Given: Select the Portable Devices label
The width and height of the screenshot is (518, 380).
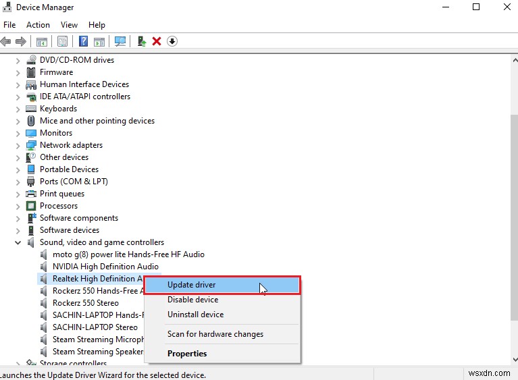Looking at the screenshot, I should (69, 169).
